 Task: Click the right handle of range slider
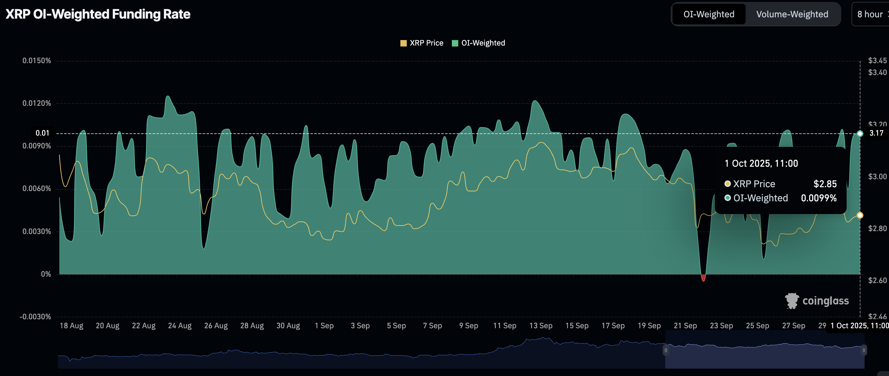pyautogui.click(x=864, y=350)
